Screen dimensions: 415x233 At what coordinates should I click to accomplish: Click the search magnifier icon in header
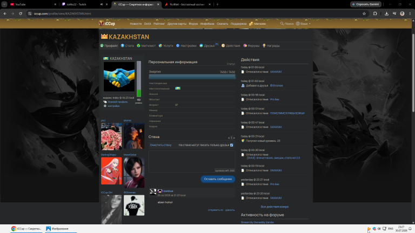282,24
